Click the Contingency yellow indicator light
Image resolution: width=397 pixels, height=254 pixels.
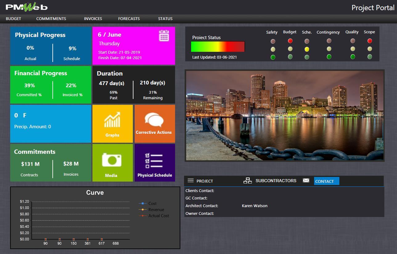click(x=329, y=49)
